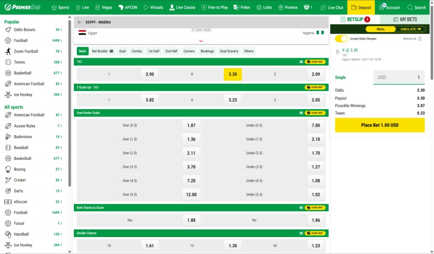Expand Popular Football 1699 chevron
Viewport: 434px width, 254px height.
click(x=61, y=40)
